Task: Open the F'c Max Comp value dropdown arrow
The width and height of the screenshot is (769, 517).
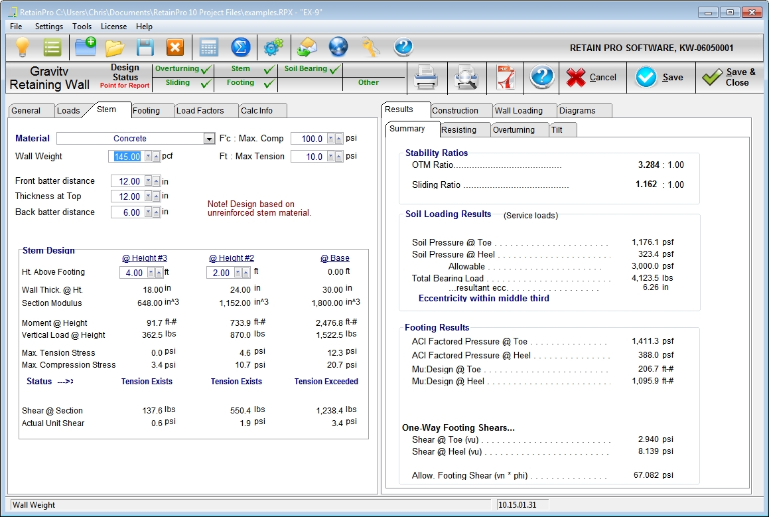Action: 330,139
